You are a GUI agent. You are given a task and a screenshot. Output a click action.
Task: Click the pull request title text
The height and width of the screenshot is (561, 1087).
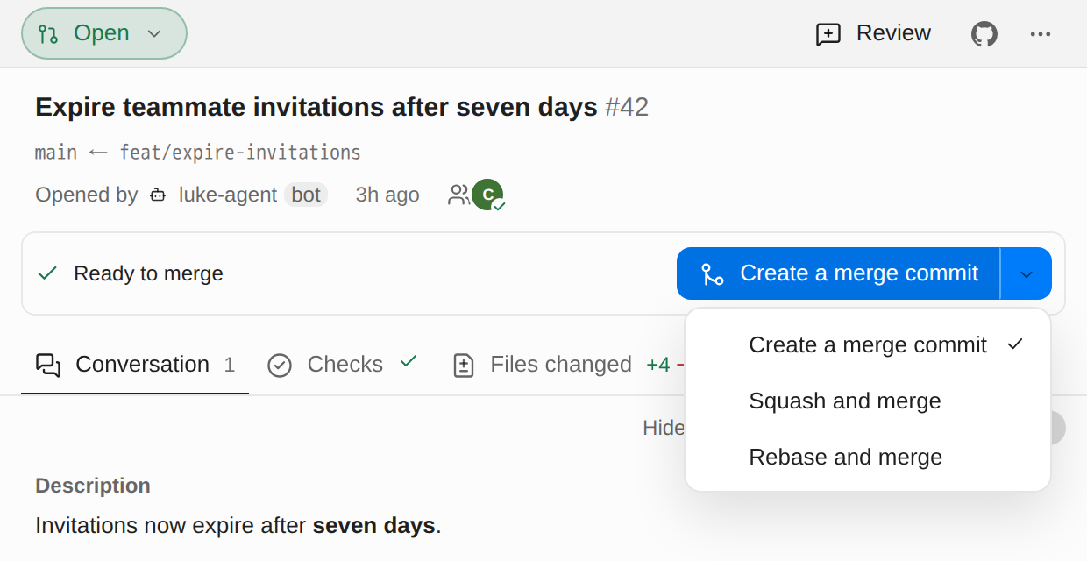(x=316, y=108)
